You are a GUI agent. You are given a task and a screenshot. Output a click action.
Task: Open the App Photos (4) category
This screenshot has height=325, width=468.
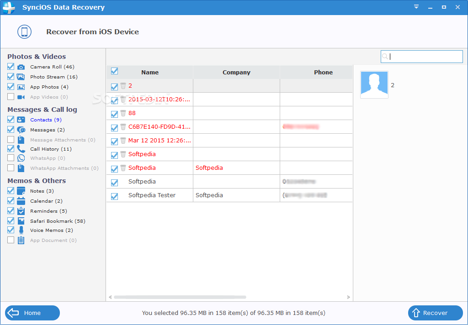(x=49, y=87)
